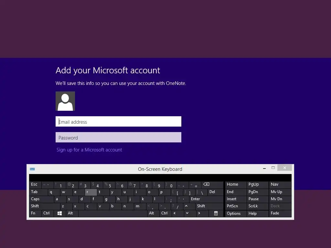This screenshot has width=331, height=248.
Task: Toggle the Caps lock key
Action: point(41,199)
